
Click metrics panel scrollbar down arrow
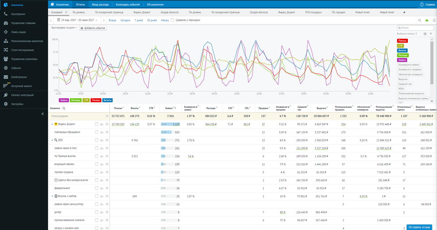point(432,102)
